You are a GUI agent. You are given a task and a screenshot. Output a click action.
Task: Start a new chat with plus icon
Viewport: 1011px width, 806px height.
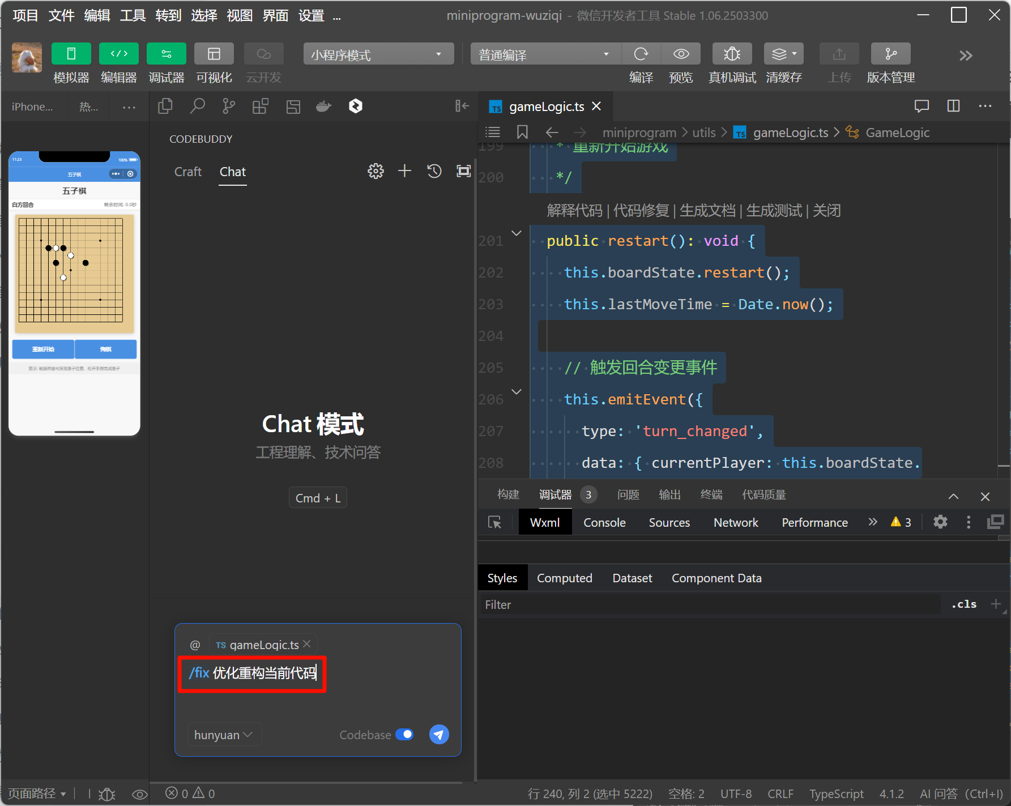(x=404, y=171)
